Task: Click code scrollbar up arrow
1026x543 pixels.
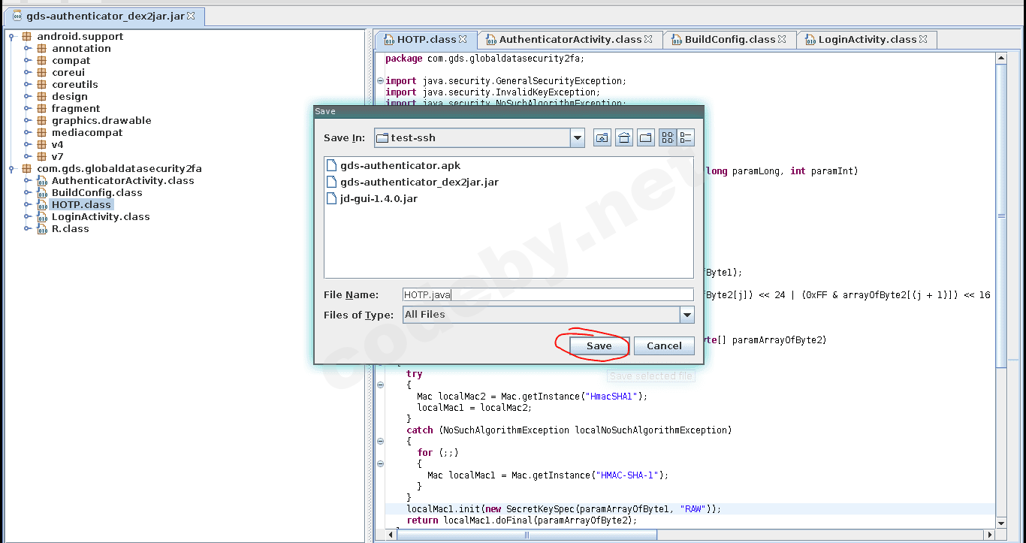Action: tap(1001, 58)
